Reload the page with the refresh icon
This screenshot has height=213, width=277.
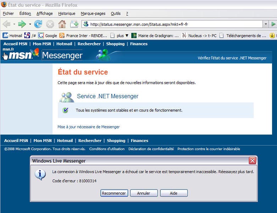38,24
